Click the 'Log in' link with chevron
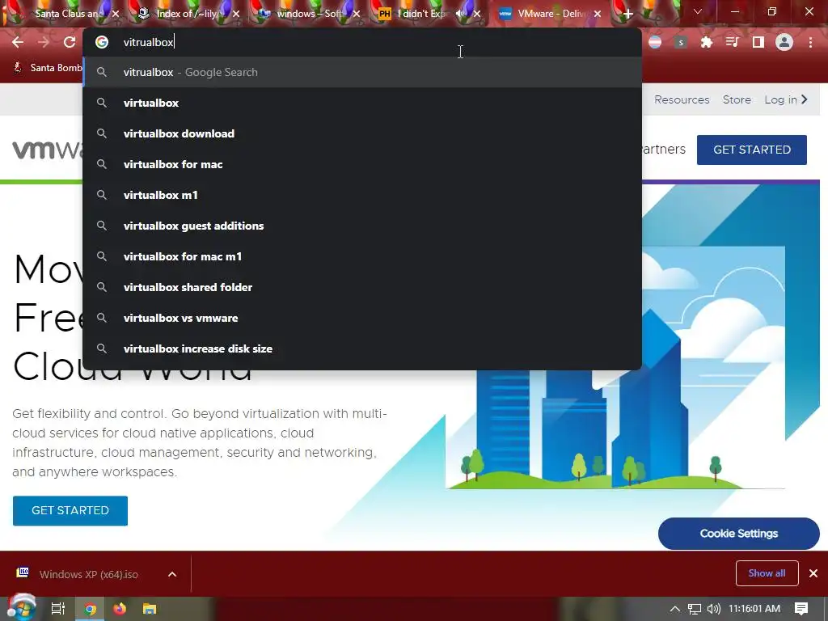This screenshot has width=828, height=621. 786,99
